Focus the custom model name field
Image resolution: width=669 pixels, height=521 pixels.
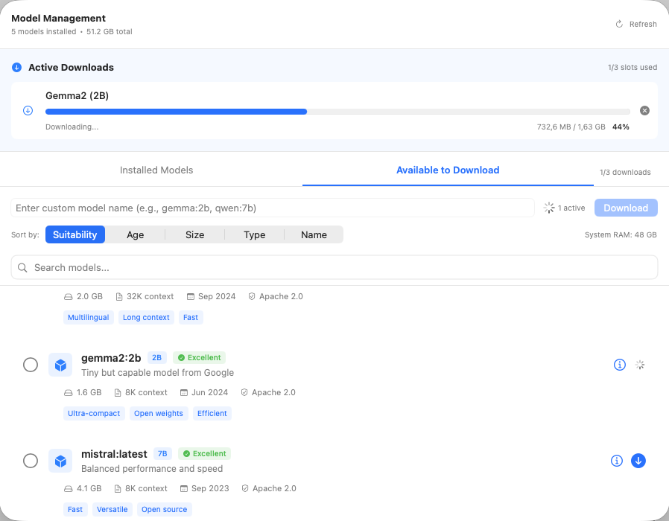click(272, 208)
